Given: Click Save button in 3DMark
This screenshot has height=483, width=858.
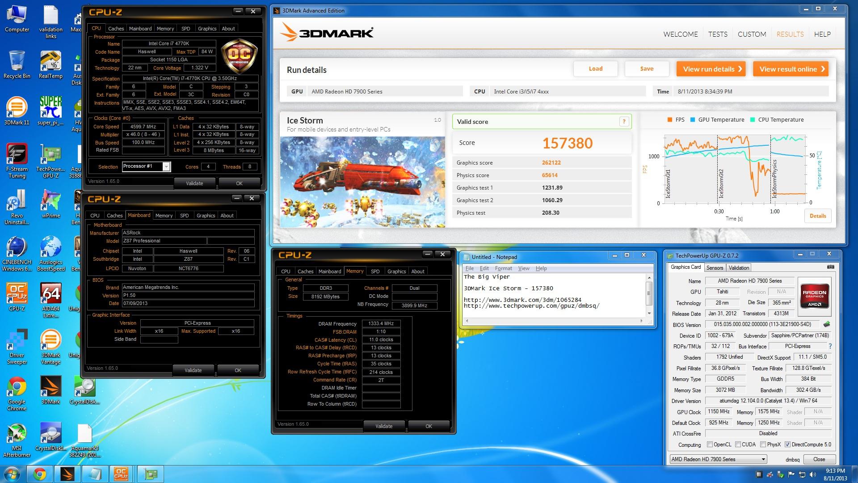Looking at the screenshot, I should point(647,69).
